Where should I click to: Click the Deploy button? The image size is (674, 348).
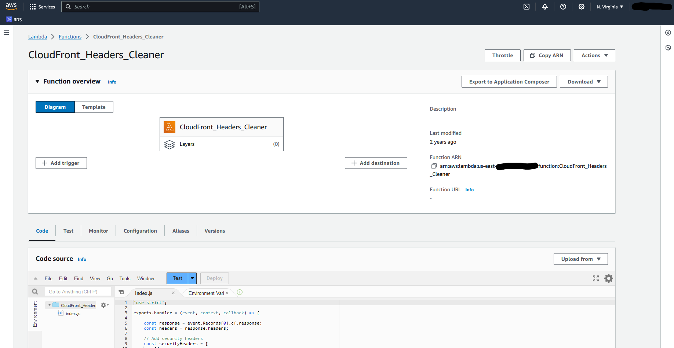(215, 278)
